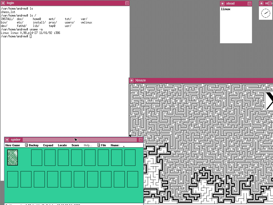Click the Expand button in spider
Image resolution: width=273 pixels, height=205 pixels.
coord(48,145)
